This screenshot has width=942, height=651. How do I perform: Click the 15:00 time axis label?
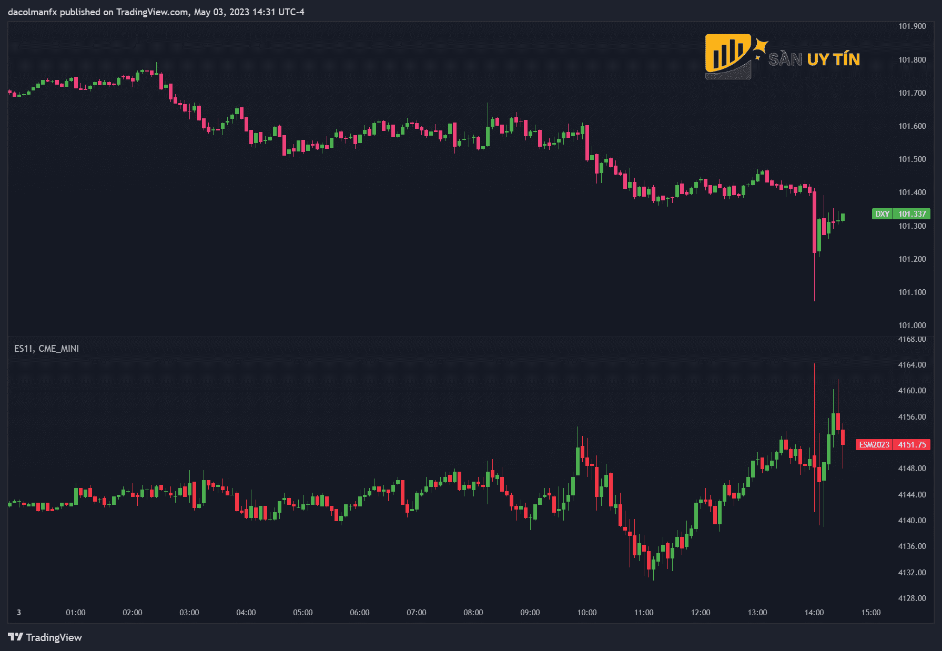(x=871, y=613)
